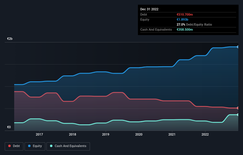
Task: Toggle Cash And Equivalents legend button
Action: [x=68, y=146]
